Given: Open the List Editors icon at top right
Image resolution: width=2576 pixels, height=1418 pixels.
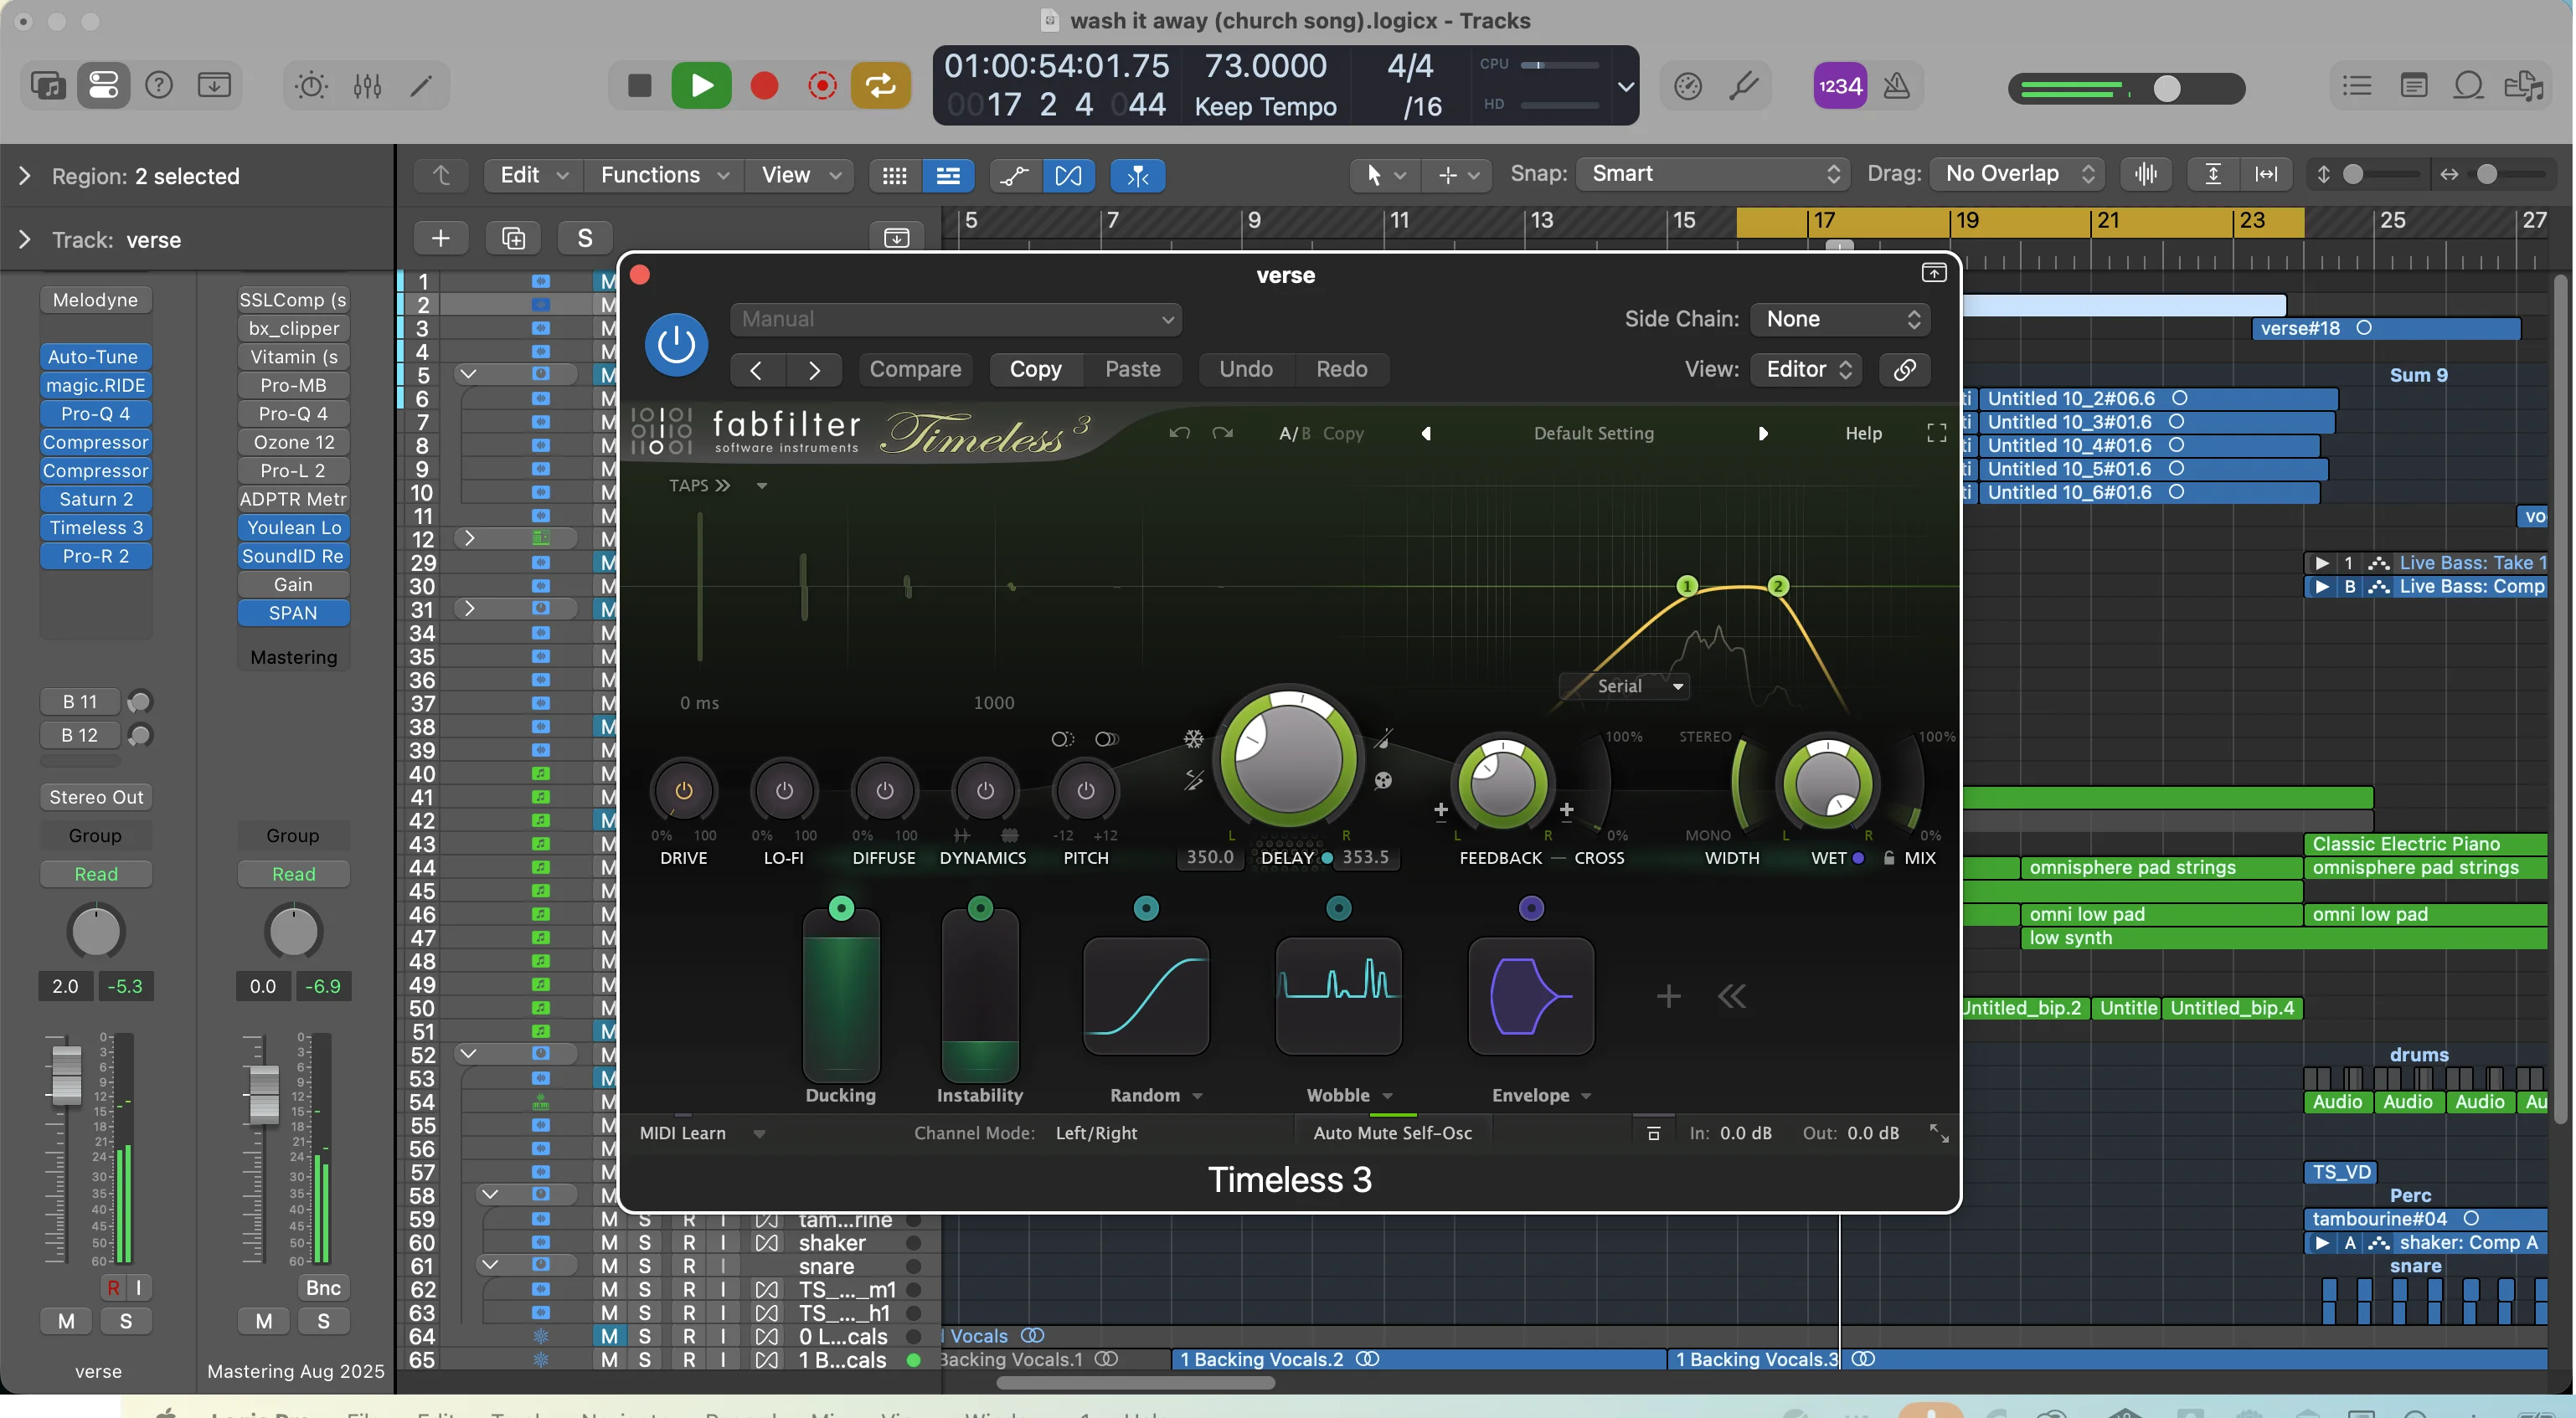Looking at the screenshot, I should tap(2357, 87).
